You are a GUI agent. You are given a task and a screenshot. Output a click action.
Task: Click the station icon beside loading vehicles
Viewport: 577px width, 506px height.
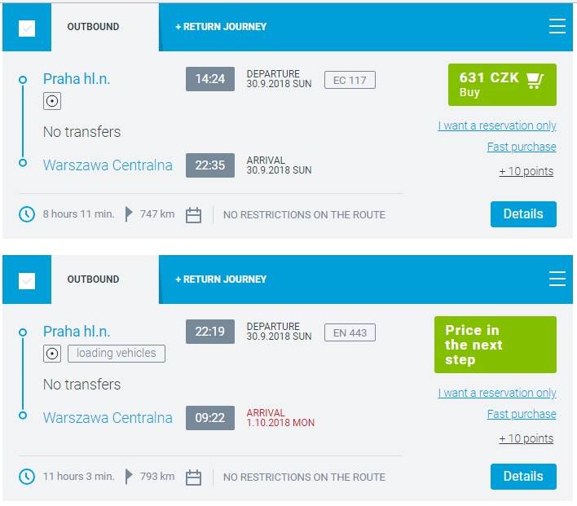(52, 354)
